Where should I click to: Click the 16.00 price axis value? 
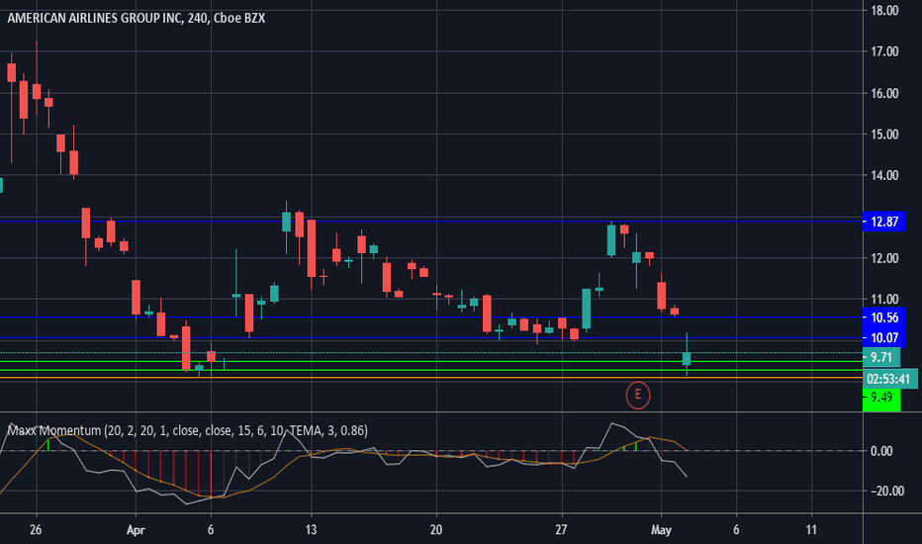tap(884, 94)
